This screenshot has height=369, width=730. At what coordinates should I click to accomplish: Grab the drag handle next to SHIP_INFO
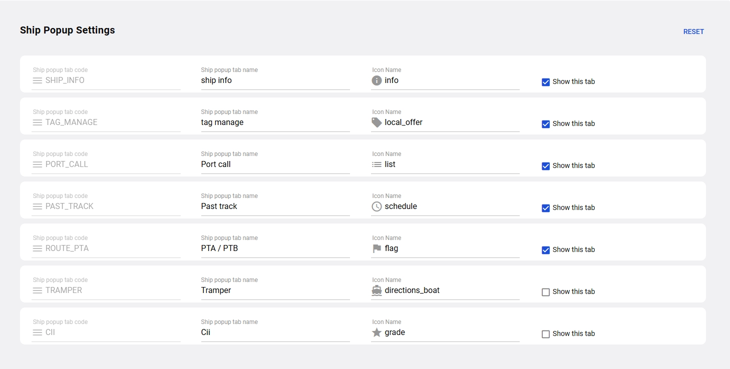pos(38,80)
